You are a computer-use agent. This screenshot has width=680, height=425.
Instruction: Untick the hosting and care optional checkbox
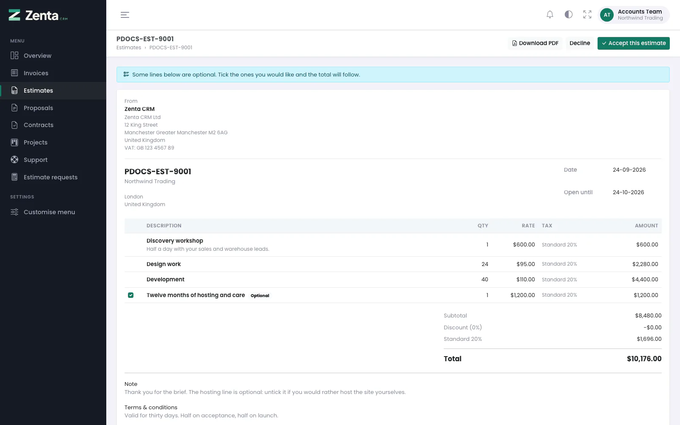pyautogui.click(x=131, y=295)
